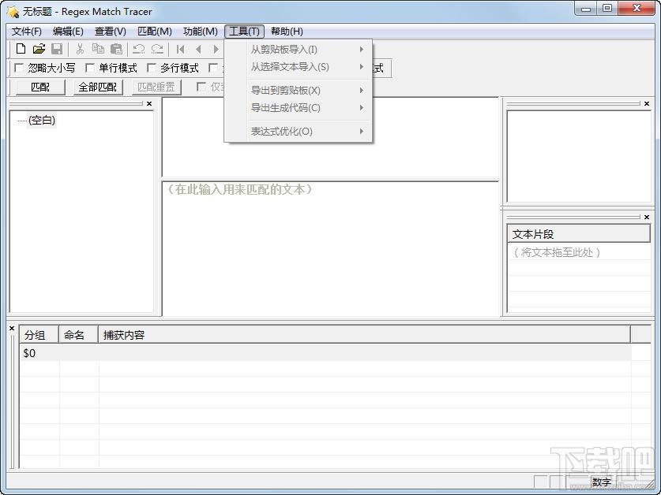This screenshot has height=495, width=661.
Task: Expand 从选择文本导入(S) submenu
Action: coord(299,66)
